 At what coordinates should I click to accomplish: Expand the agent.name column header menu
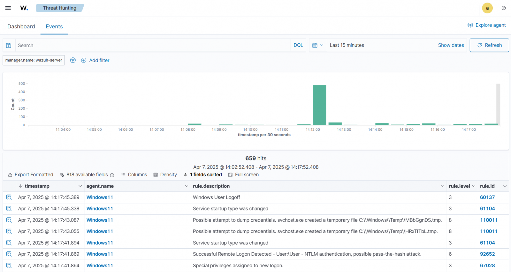click(187, 186)
